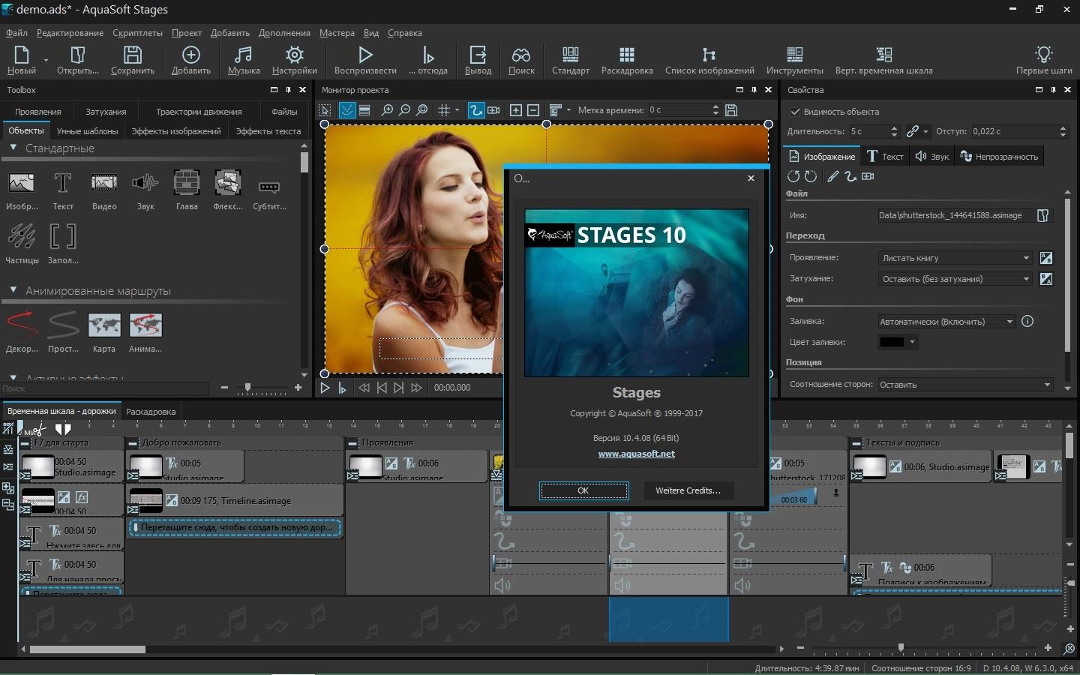Open www.aquasoft.net link
Screen dimensions: 1080x675
pos(636,454)
